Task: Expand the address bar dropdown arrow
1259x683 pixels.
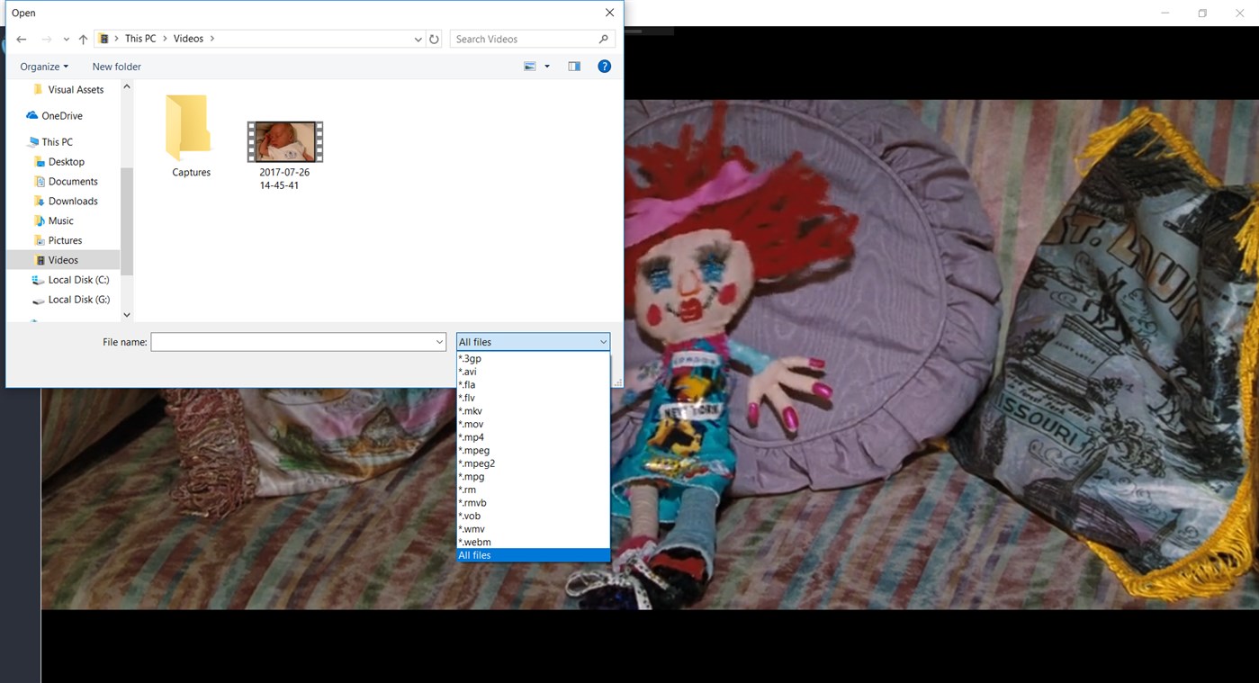Action: [x=417, y=39]
